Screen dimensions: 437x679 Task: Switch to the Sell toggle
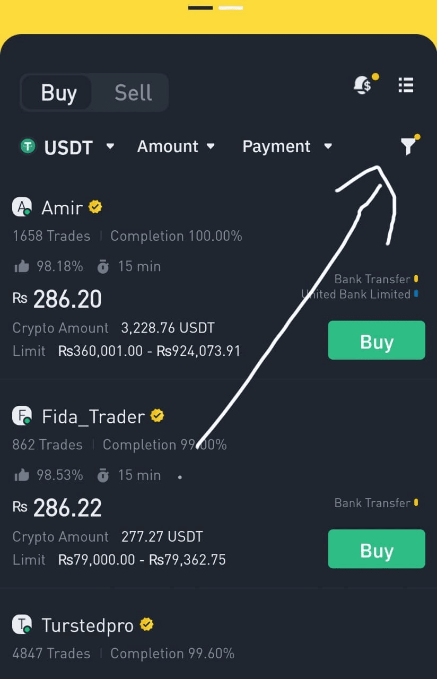click(x=133, y=93)
